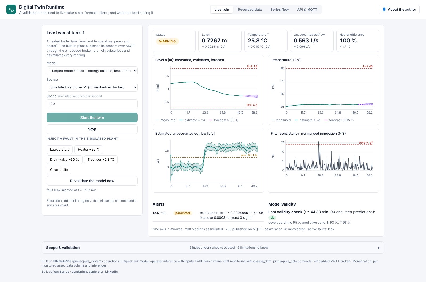Inject the Heater −25 % fault
Image resolution: width=426 pixels, height=282 pixels.
tap(89, 150)
